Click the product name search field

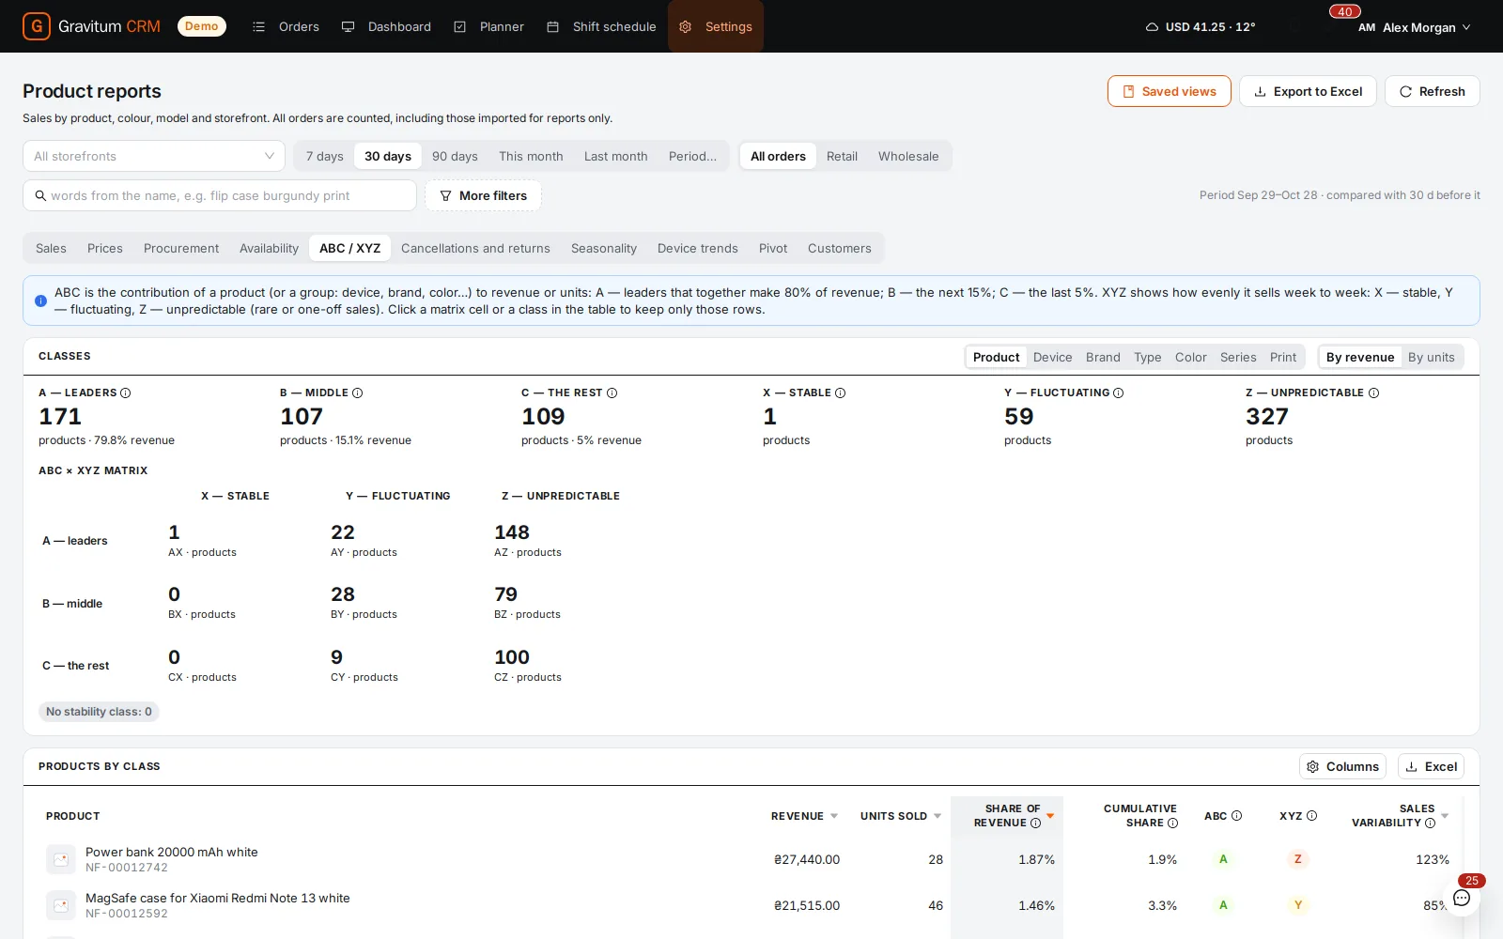[220, 195]
